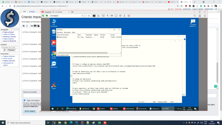The image size is (222, 125).
Task: Open the AnyDesk chat icon
Action: pyautogui.click(x=103, y=16)
